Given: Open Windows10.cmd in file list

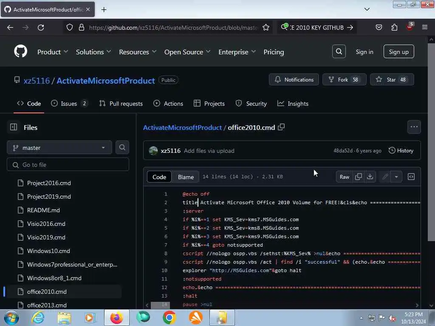Looking at the screenshot, I should coord(48,251).
